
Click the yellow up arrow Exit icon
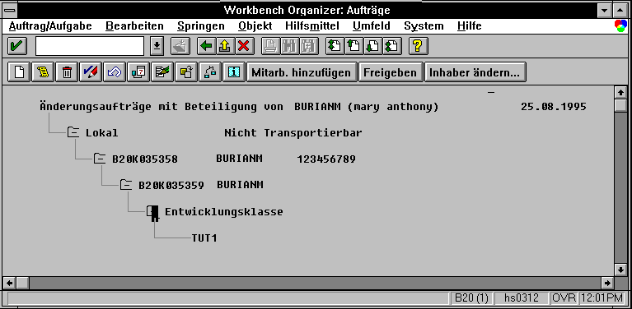pyautogui.click(x=225, y=46)
